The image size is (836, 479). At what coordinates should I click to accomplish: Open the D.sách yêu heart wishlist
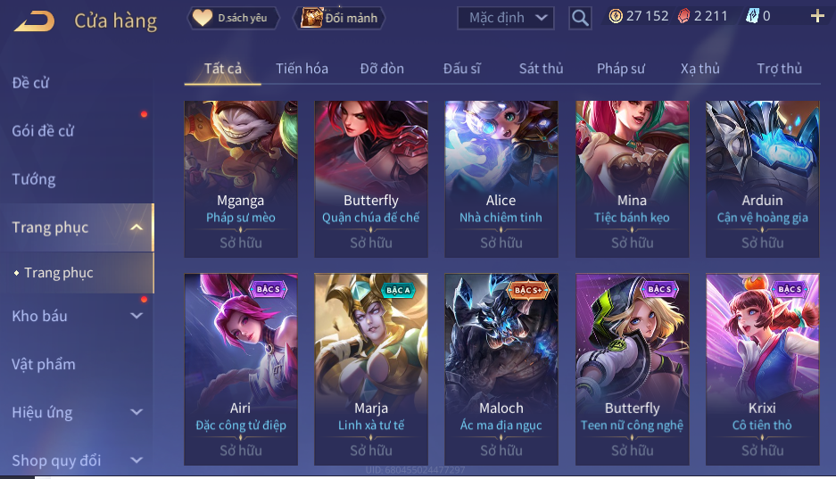point(233,18)
